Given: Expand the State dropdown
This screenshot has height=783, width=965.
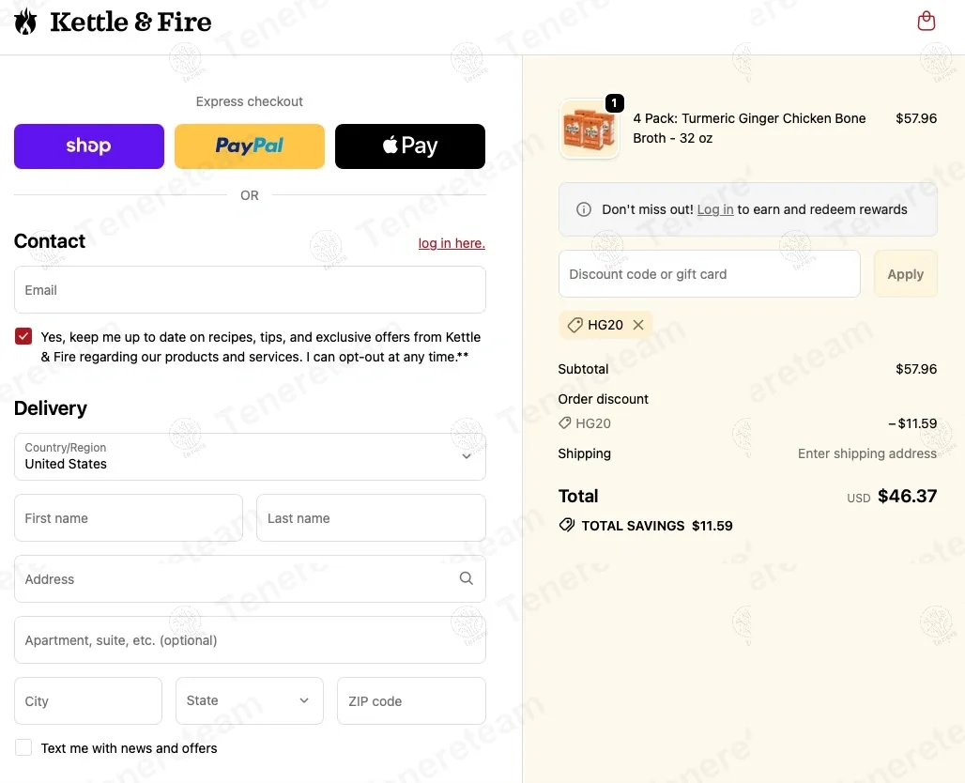Looking at the screenshot, I should 250,700.
